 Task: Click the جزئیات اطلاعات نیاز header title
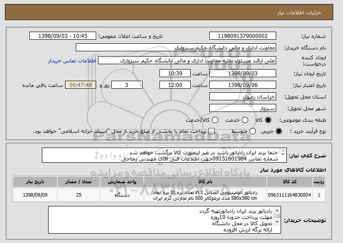click(299, 12)
